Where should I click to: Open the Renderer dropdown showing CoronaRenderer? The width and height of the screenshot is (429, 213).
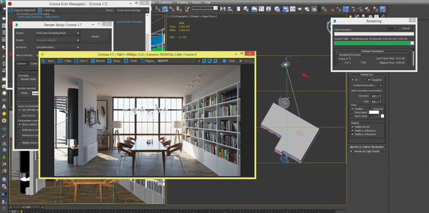click(x=57, y=47)
